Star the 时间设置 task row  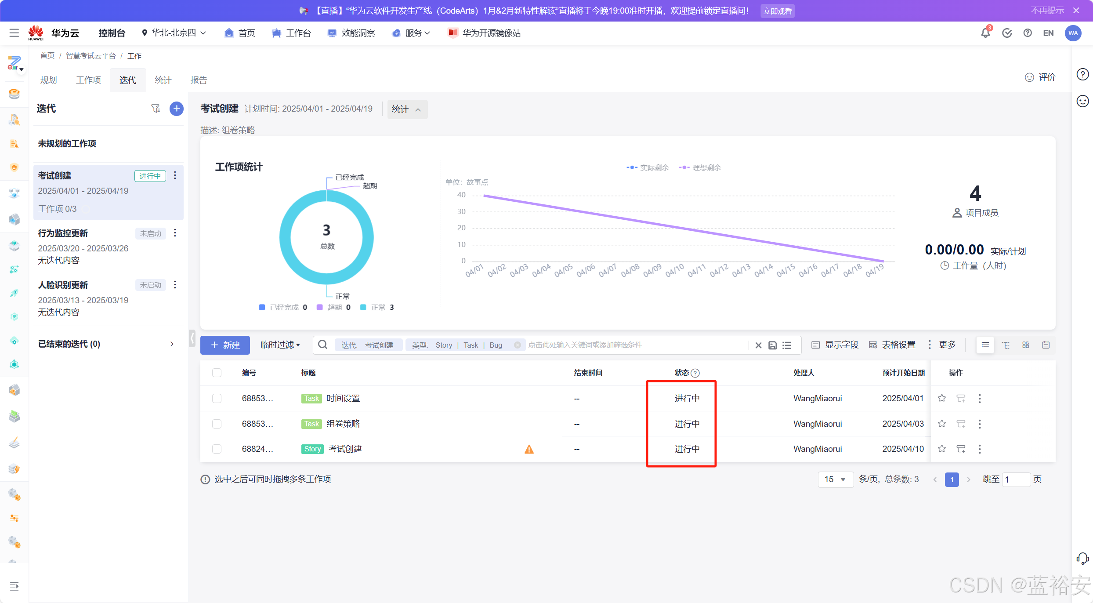(x=941, y=398)
